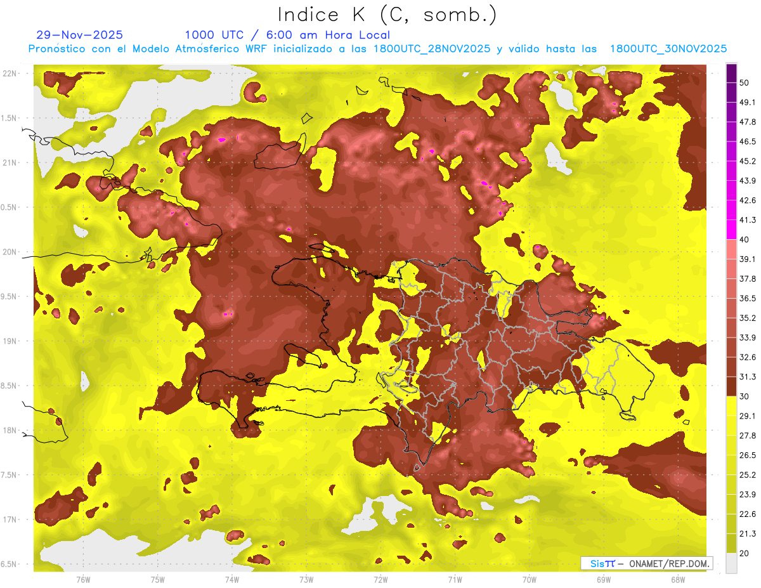Click the '68W' longitude axis label
Viewport: 761px width, 588px height.
pyautogui.click(x=678, y=580)
